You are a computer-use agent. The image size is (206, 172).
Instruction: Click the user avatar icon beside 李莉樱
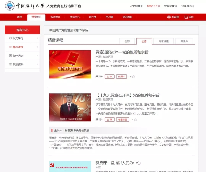pyautogui.click(x=169, y=17)
